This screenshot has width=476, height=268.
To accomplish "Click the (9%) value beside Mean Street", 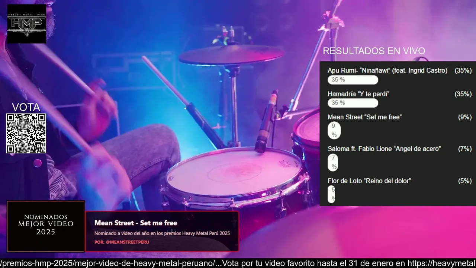I will [x=465, y=117].
